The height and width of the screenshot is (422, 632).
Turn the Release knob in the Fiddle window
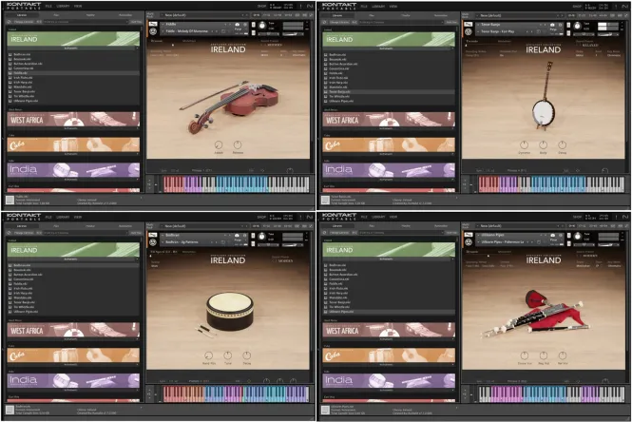click(238, 144)
